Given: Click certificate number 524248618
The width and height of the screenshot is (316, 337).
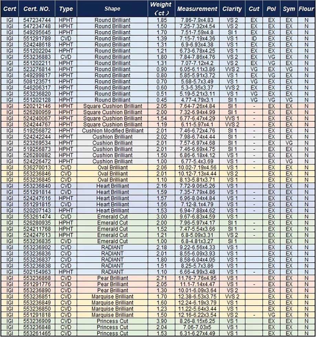Looking at the screenshot, I should click(x=37, y=45).
